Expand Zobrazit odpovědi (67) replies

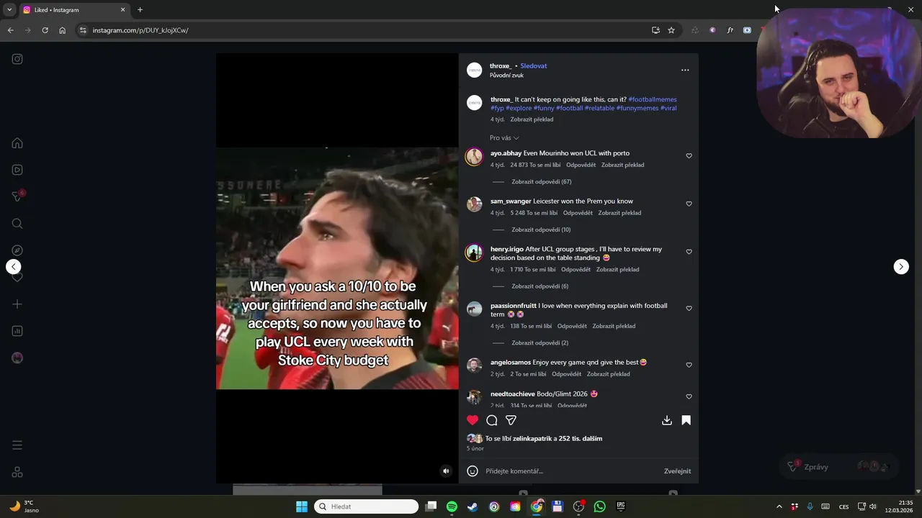click(x=541, y=182)
